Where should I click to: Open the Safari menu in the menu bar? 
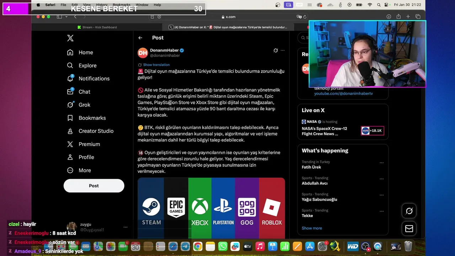[x=50, y=5]
